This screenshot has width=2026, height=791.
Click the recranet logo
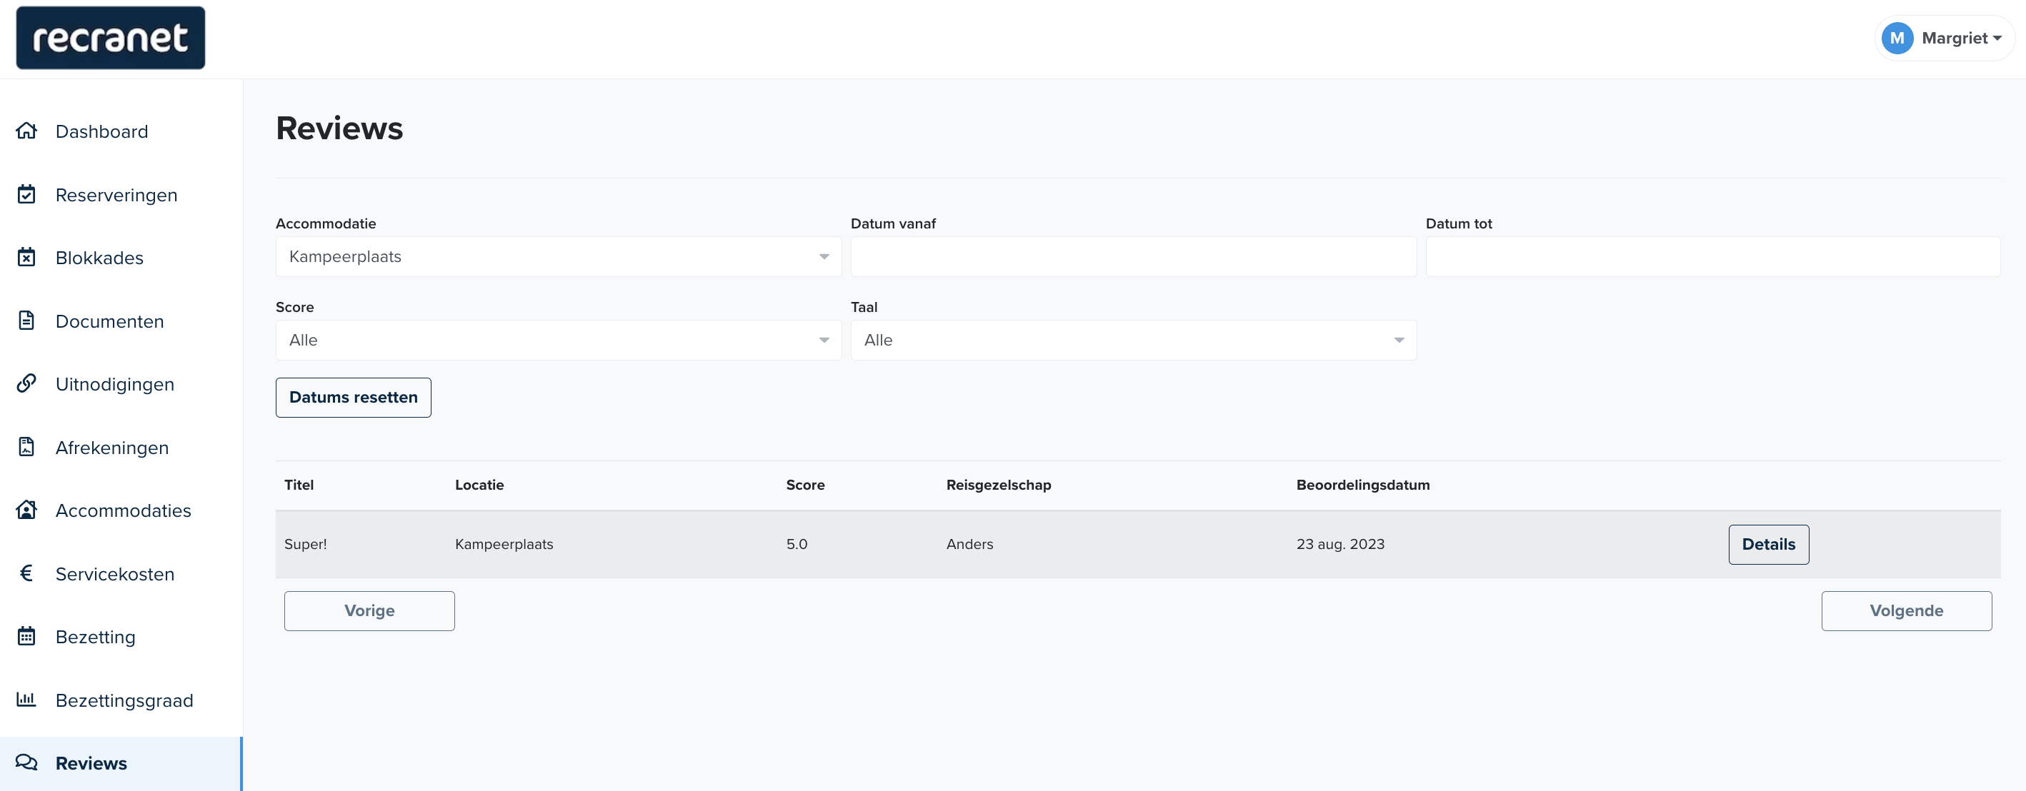[111, 38]
